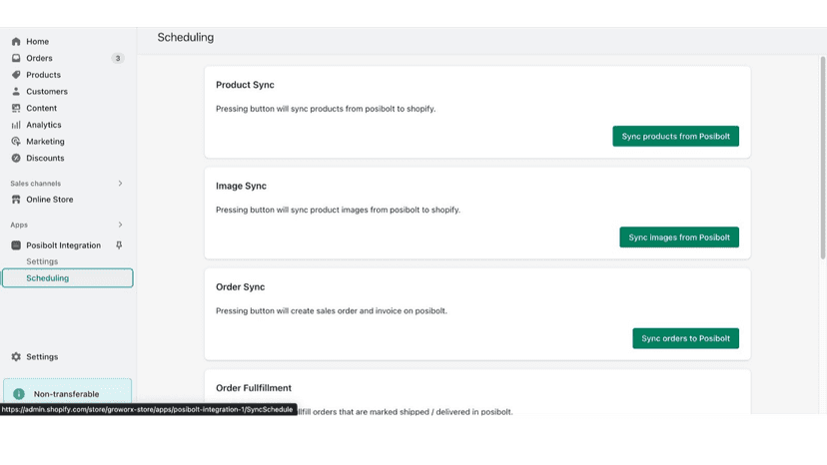
Task: Open Posibolt Integration app
Action: [x=63, y=245]
